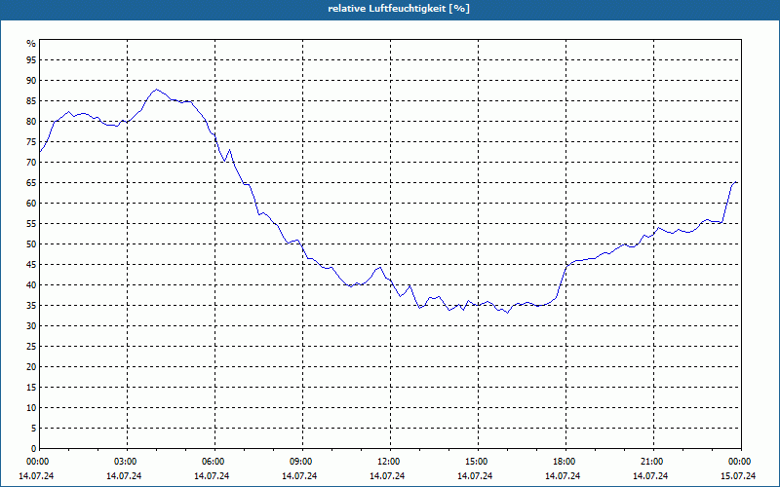
Task: Click the y-axis label '60'
Action: click(x=31, y=204)
